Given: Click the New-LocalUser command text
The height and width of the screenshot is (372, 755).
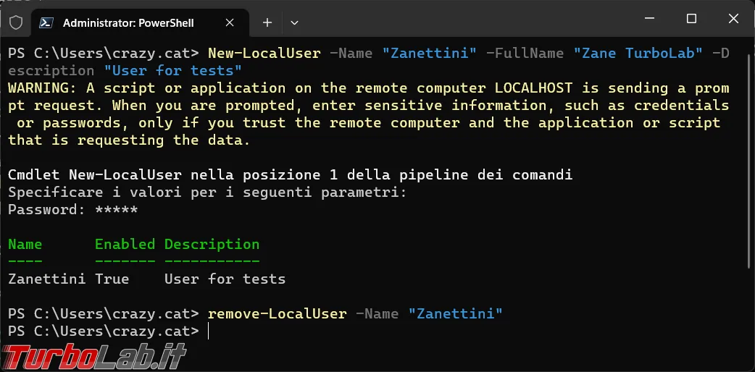Looking at the screenshot, I should (x=264, y=53).
